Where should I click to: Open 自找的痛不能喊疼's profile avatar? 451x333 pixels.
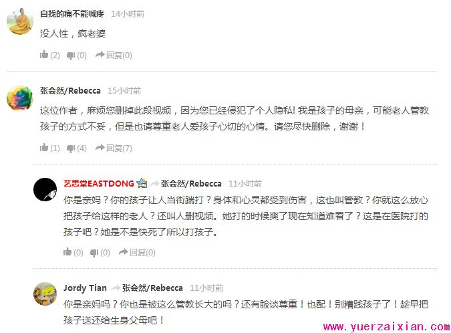(x=20, y=21)
